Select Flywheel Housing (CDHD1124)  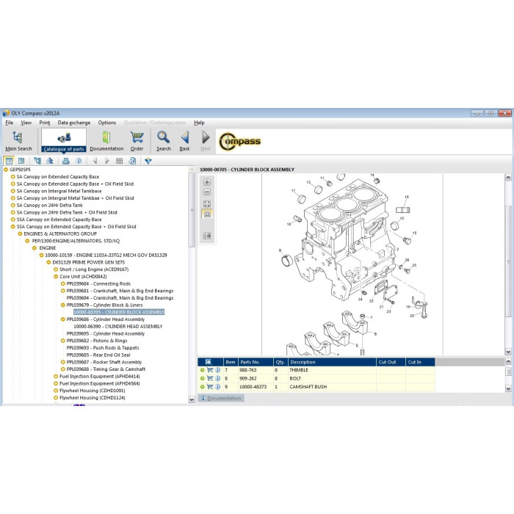tap(92, 398)
